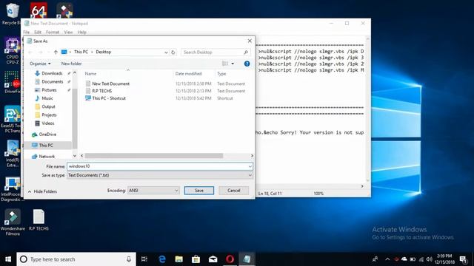This screenshot has height=266, width=474.
Task: Click the Back navigation arrow
Action: pyautogui.click(x=30, y=52)
